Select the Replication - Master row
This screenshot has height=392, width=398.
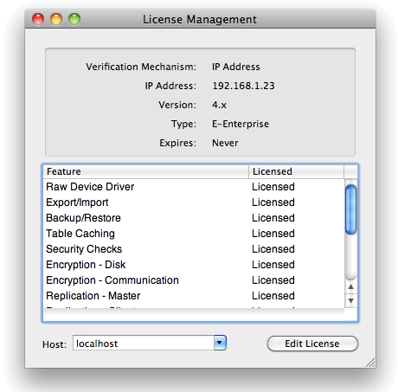click(194, 296)
